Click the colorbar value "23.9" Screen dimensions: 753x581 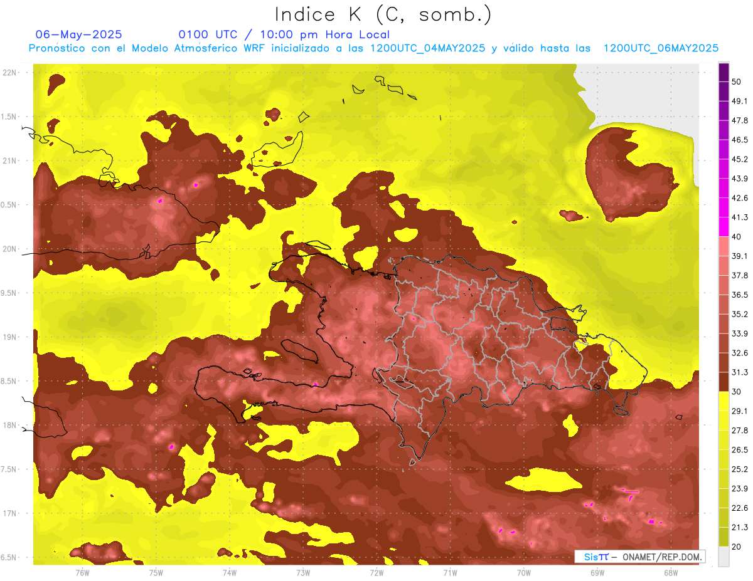pyautogui.click(x=740, y=489)
